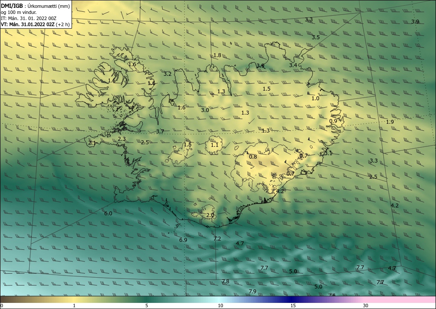Click the 3.2 value near Húnaflói bay
The width and height of the screenshot is (436, 309).
(167, 74)
